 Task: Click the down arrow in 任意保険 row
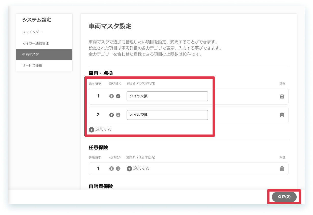pyautogui.click(x=118, y=169)
